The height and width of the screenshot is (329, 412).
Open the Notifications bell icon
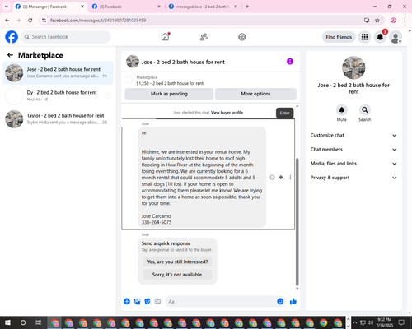(380, 37)
